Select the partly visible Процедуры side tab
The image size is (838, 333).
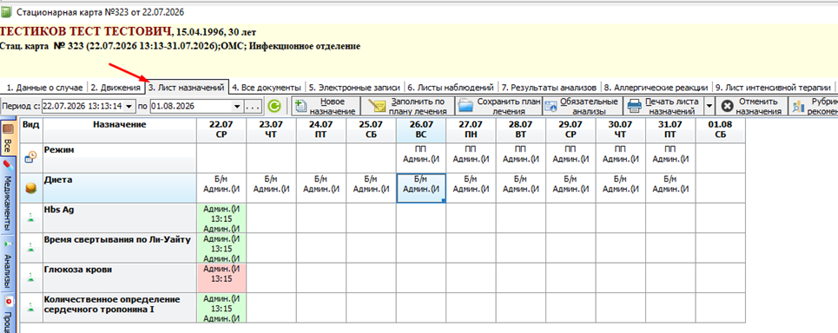click(9, 313)
